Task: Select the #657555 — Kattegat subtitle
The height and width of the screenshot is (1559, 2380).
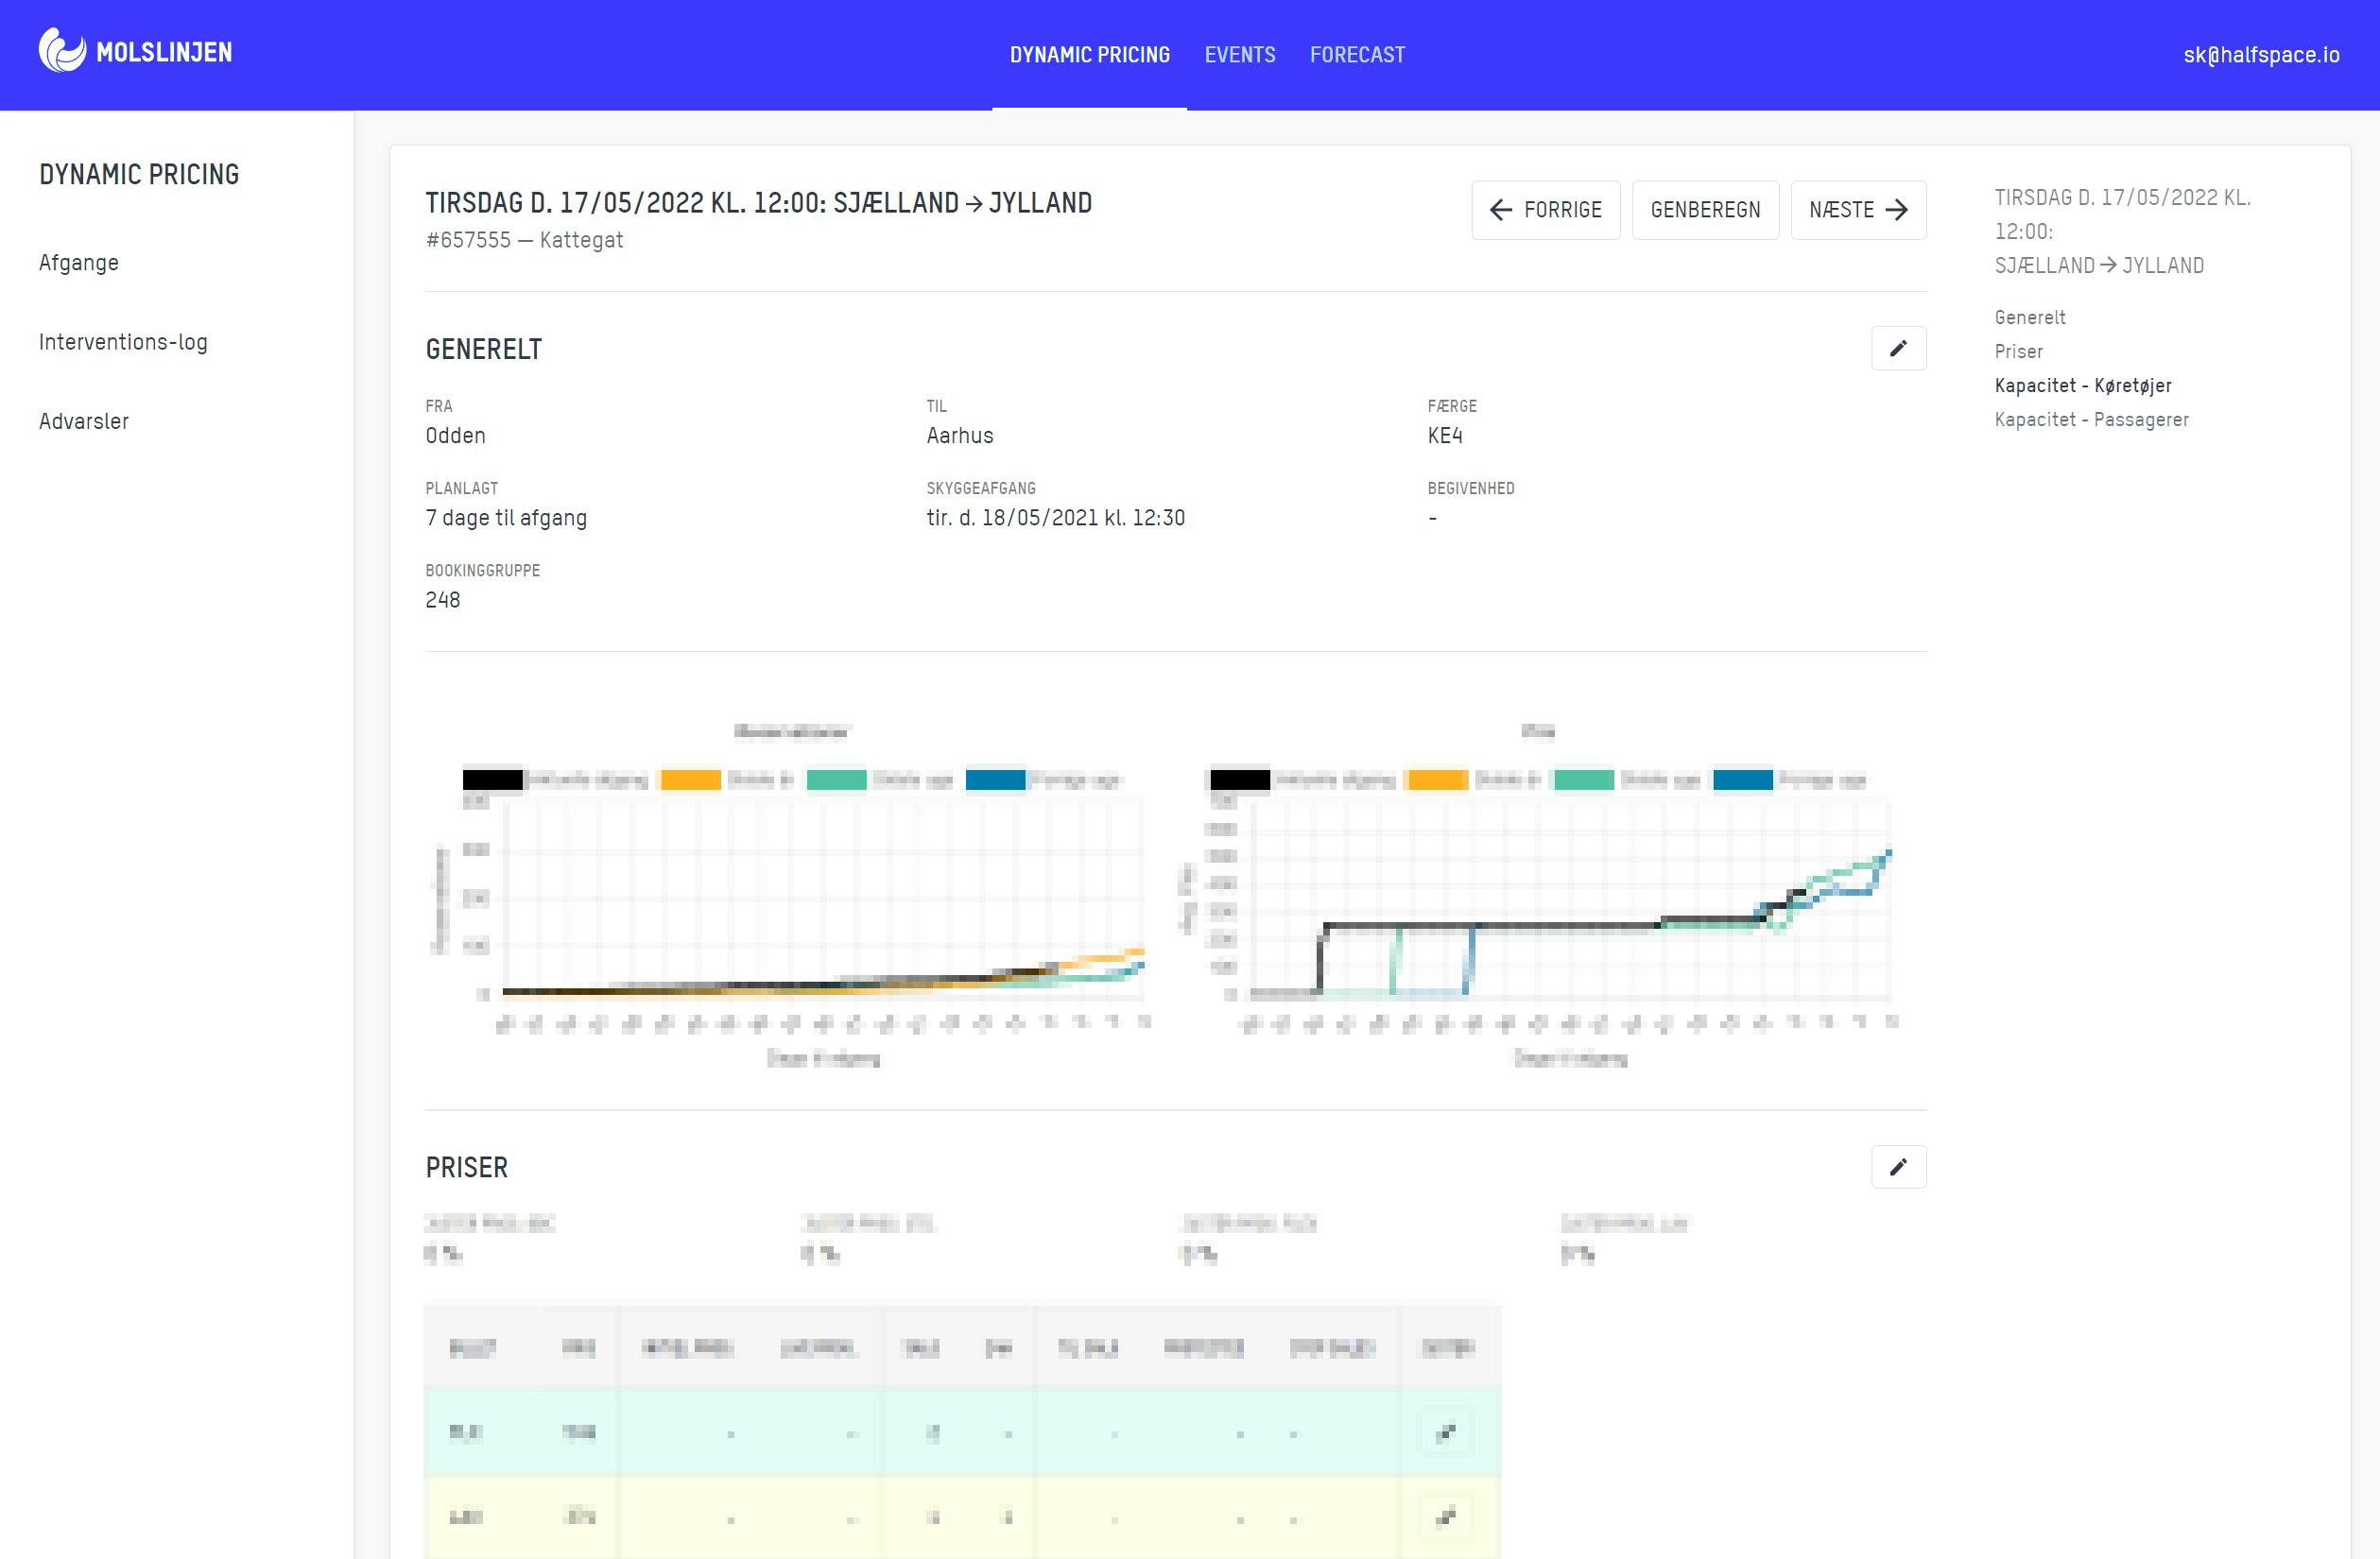Action: pos(524,241)
